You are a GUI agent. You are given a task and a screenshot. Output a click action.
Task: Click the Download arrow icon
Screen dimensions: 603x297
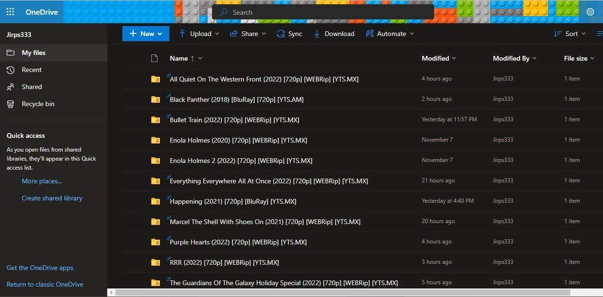click(316, 34)
